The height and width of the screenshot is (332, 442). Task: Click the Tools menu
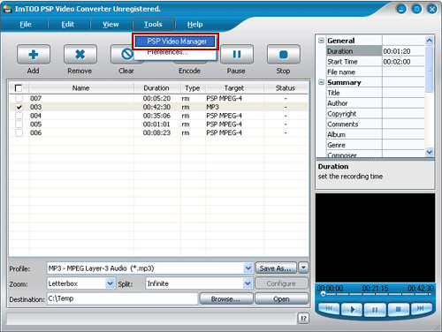pyautogui.click(x=154, y=25)
